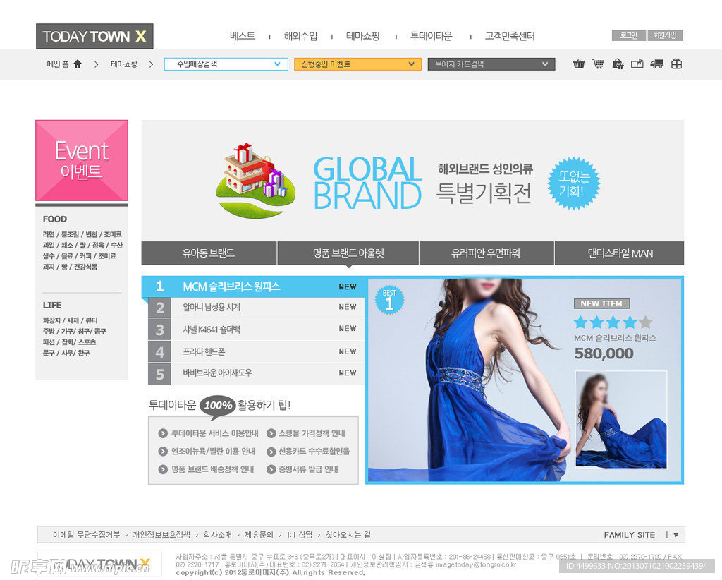
Task: Click the home icon next to 메인 홈
Action: click(x=78, y=64)
